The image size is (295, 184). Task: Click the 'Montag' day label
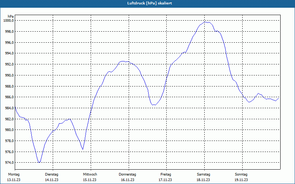14,174
